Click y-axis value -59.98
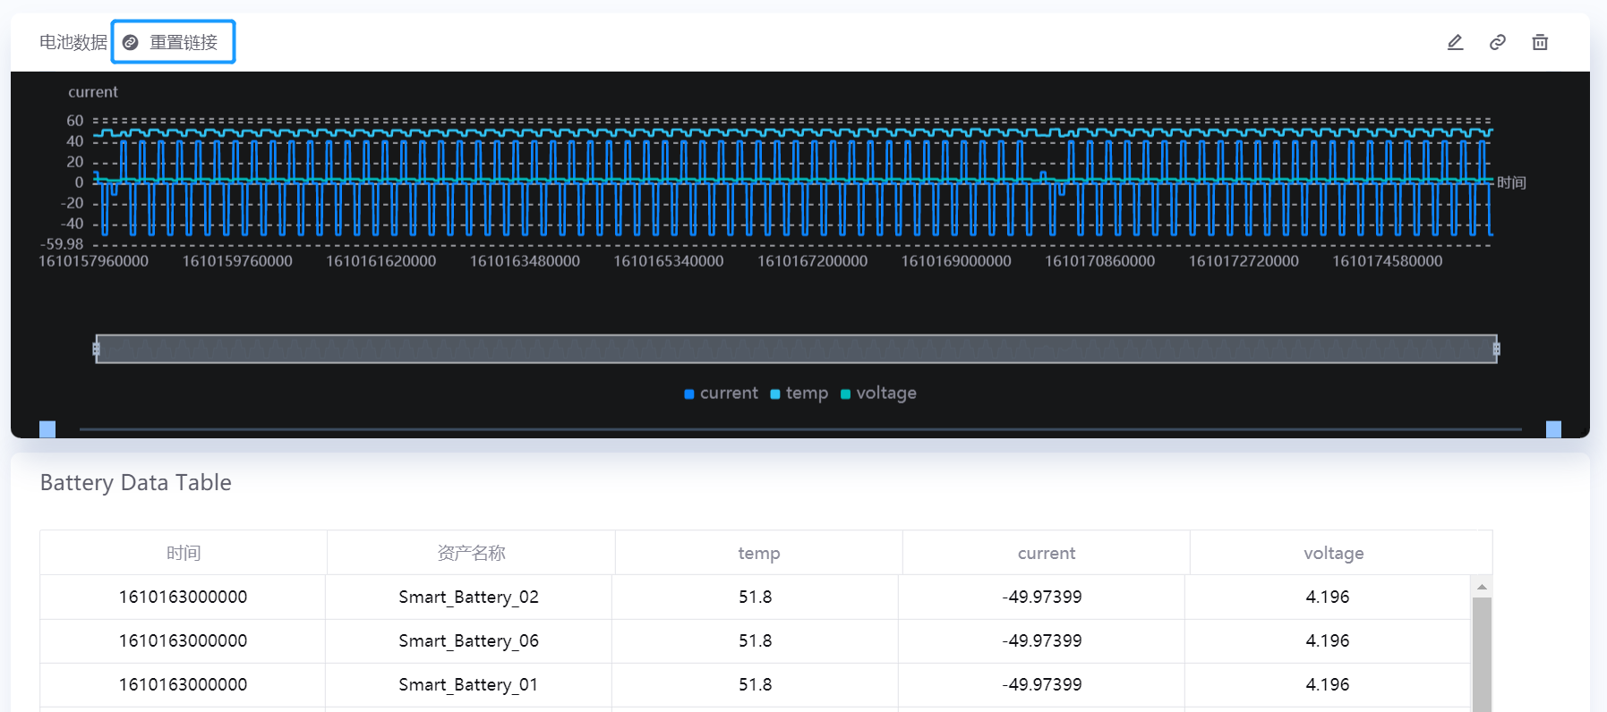 [62, 244]
